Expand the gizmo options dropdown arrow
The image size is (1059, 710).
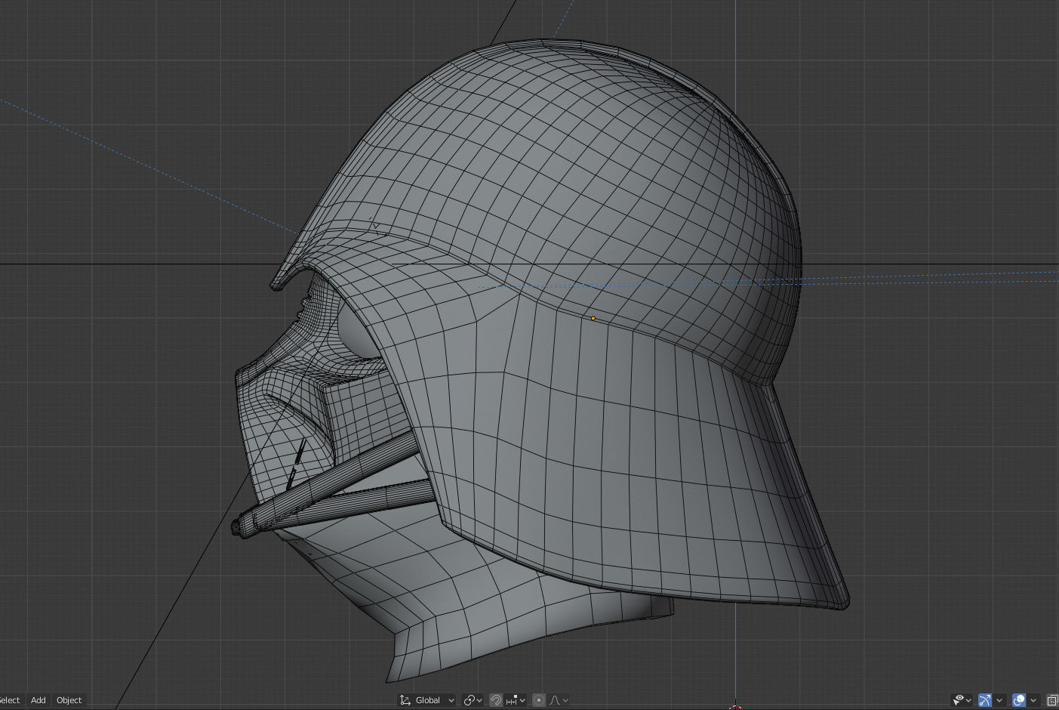click(x=999, y=700)
